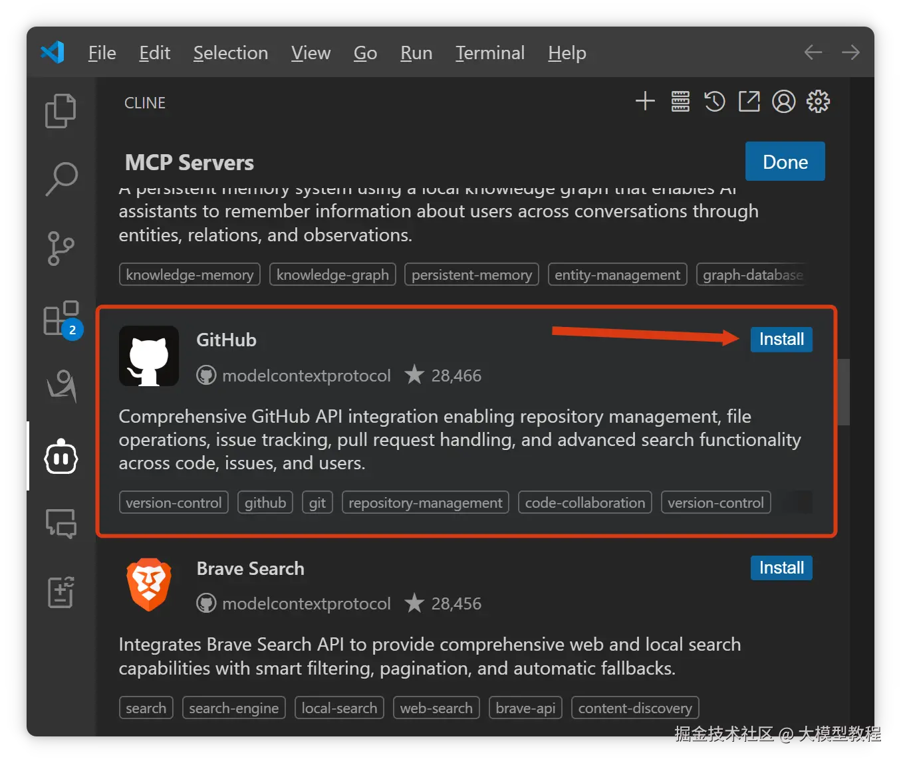Image resolution: width=901 pixels, height=763 pixels.
Task: Open modelcontextprotocol link under Brave Search
Action: coord(294,603)
